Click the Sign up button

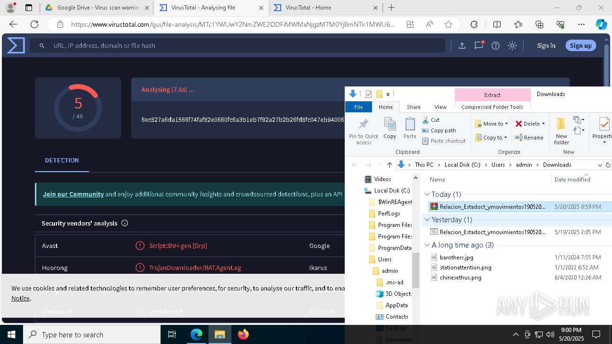[x=580, y=45]
